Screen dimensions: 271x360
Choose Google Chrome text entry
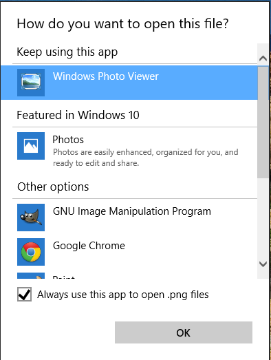(x=89, y=246)
